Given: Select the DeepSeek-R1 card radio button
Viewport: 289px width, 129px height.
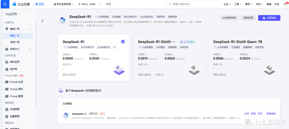Looking at the screenshot, I should click(x=123, y=42).
